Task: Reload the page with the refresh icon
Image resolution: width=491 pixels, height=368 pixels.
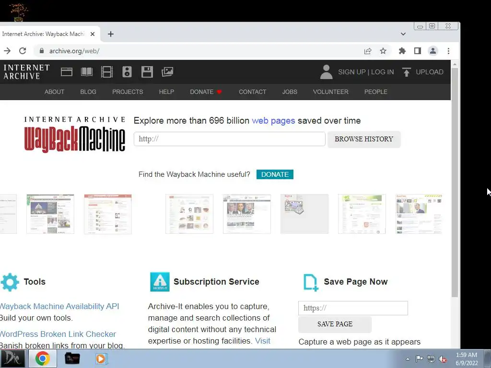Action: [23, 51]
